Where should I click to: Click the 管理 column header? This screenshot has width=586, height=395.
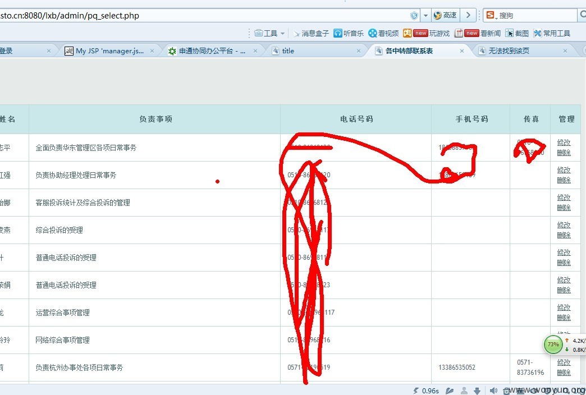click(566, 119)
